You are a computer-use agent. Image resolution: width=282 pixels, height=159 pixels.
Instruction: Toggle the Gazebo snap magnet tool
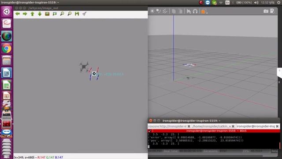click(x=195, y=11)
